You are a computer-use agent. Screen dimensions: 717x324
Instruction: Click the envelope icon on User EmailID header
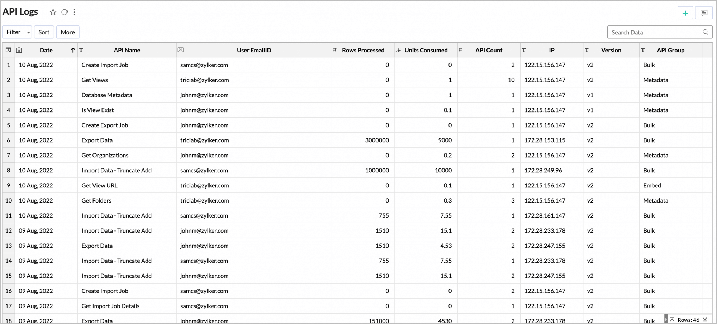click(181, 50)
